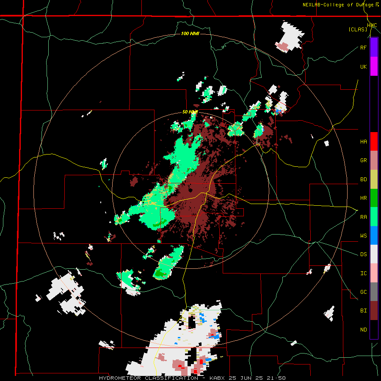Select the IC light pink legend swatch
This screenshot has width=381, height=381.
click(x=374, y=273)
